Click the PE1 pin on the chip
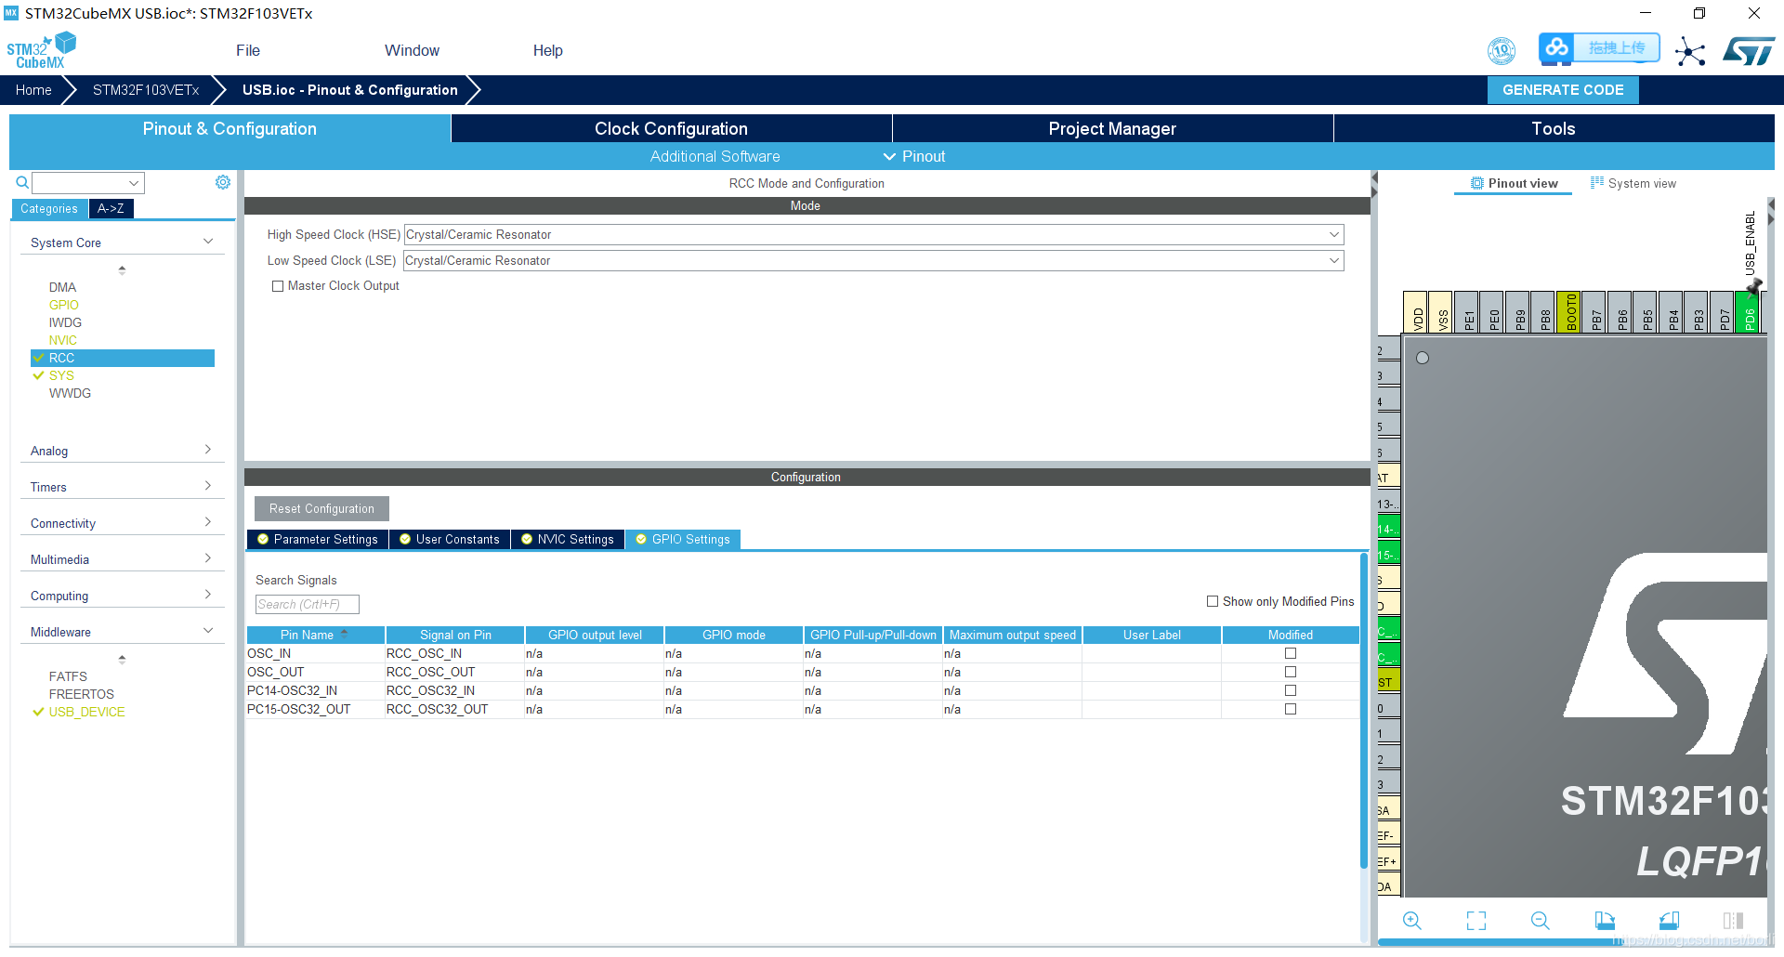The height and width of the screenshot is (957, 1784). [x=1466, y=312]
